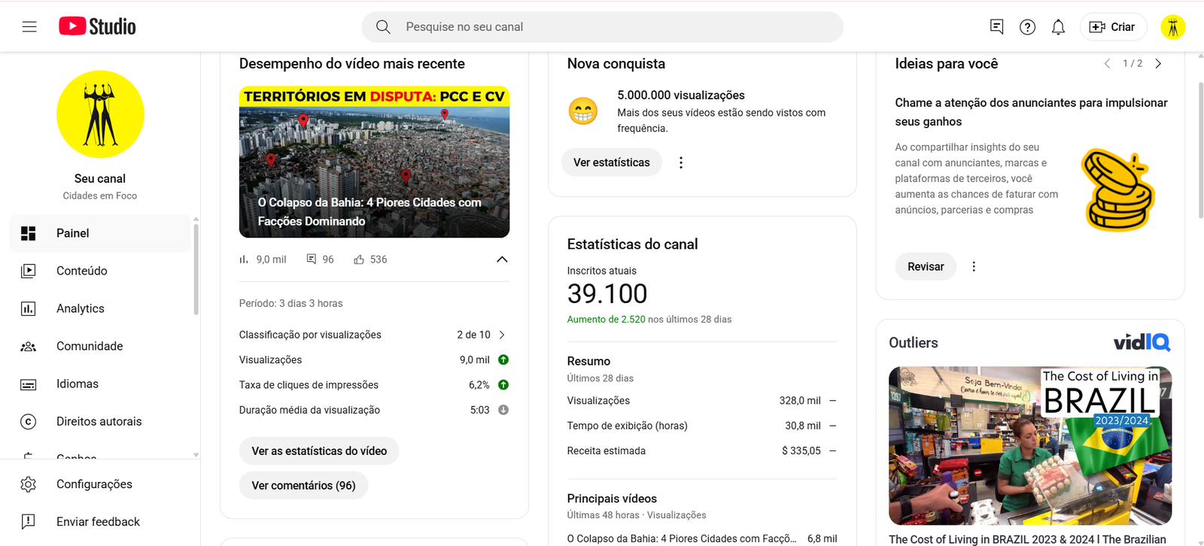Open Conteúdo in the sidebar

click(100, 271)
